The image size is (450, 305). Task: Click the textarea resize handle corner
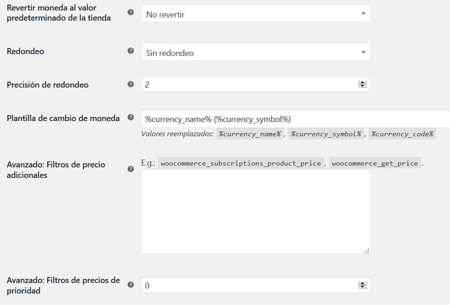(x=367, y=250)
